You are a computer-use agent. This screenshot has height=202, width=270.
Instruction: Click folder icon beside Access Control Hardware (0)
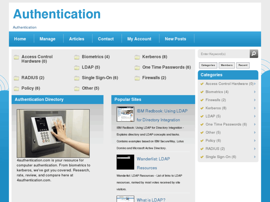click(x=16, y=57)
